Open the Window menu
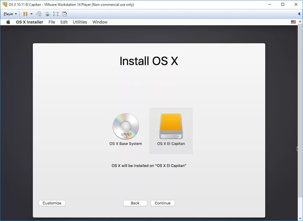 coord(100,22)
